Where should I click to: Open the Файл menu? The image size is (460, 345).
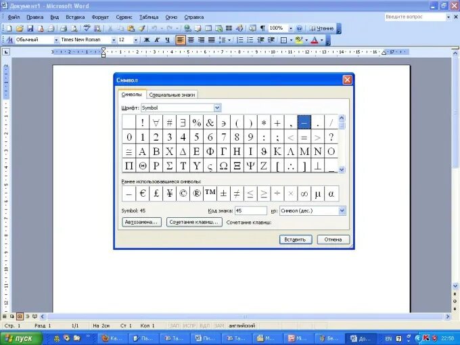[x=14, y=18]
